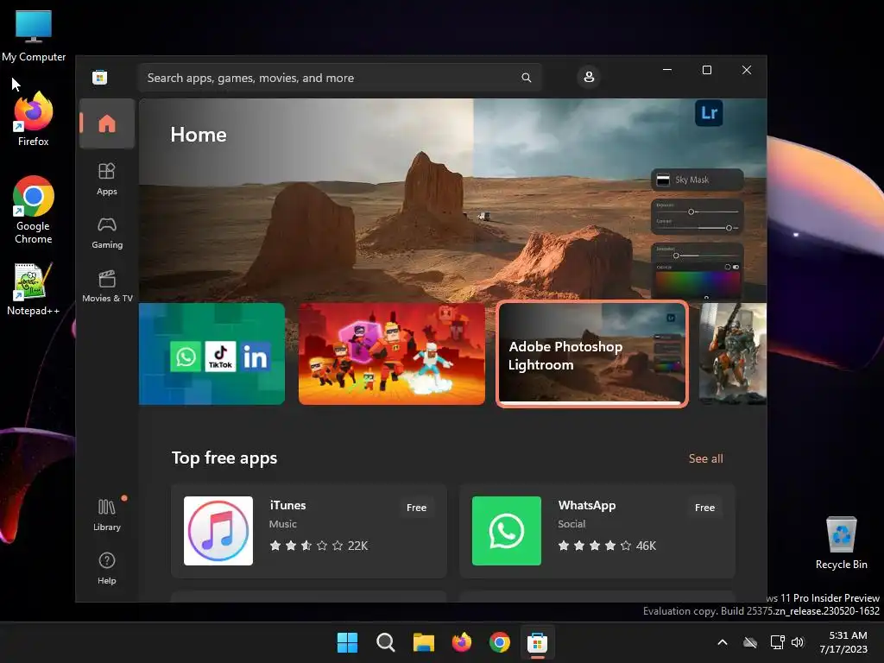Image resolution: width=884 pixels, height=663 pixels.
Task: Open Movies & TV section
Action: [106, 286]
